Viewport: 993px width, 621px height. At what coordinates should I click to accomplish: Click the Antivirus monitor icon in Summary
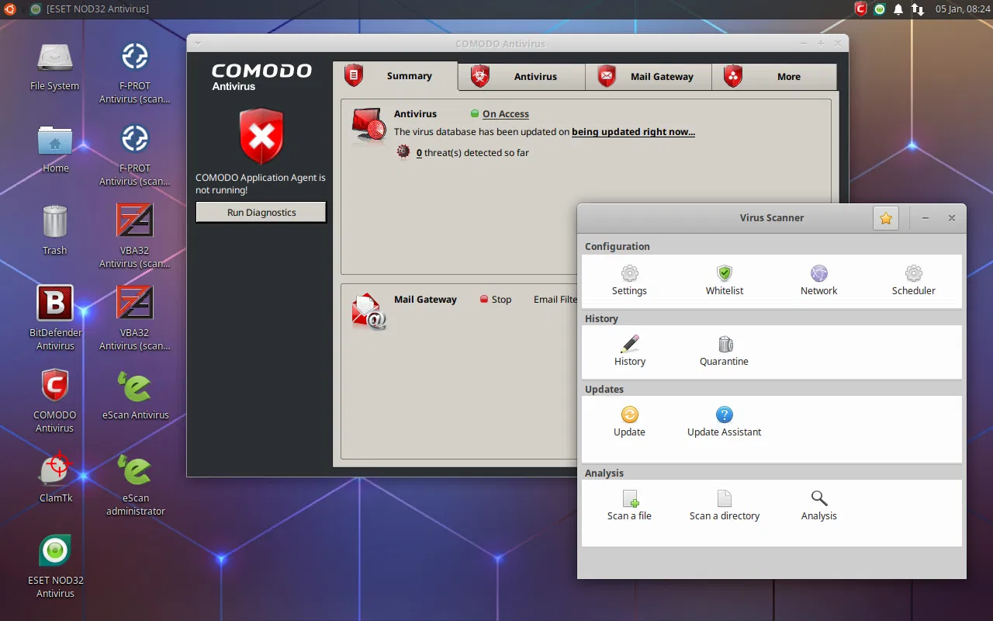(368, 127)
